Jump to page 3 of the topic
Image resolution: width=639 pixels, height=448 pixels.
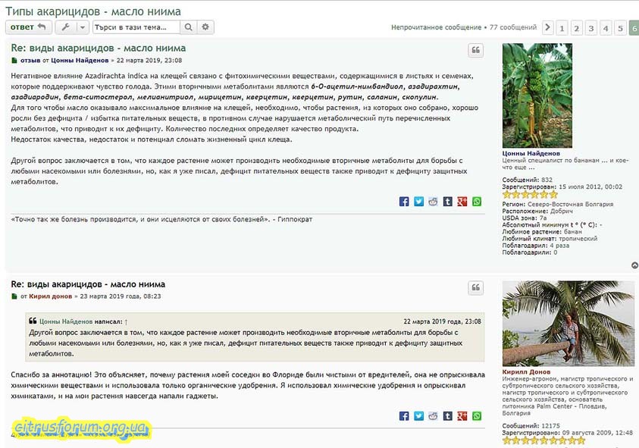[x=591, y=28]
